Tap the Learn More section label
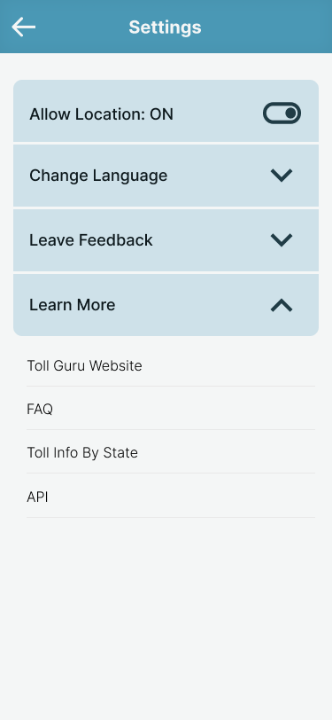Viewport: 332px width, 720px height. tap(72, 305)
